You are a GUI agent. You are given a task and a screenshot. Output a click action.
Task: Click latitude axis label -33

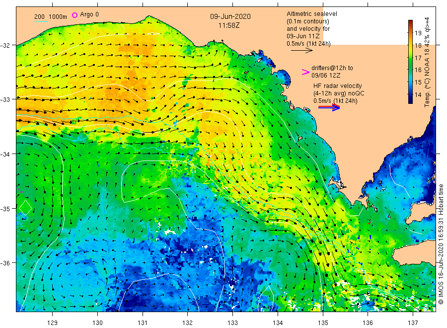[x=5, y=100]
